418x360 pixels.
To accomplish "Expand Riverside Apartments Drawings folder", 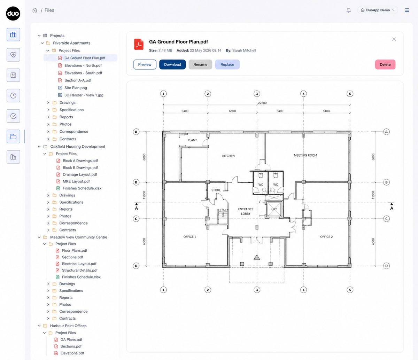I will [48, 103].
